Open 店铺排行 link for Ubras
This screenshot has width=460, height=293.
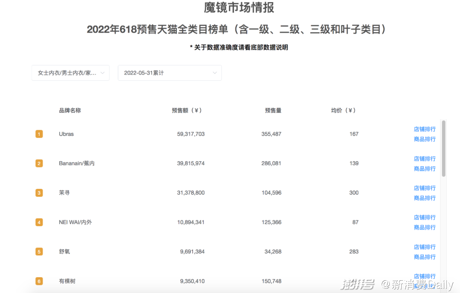point(425,129)
